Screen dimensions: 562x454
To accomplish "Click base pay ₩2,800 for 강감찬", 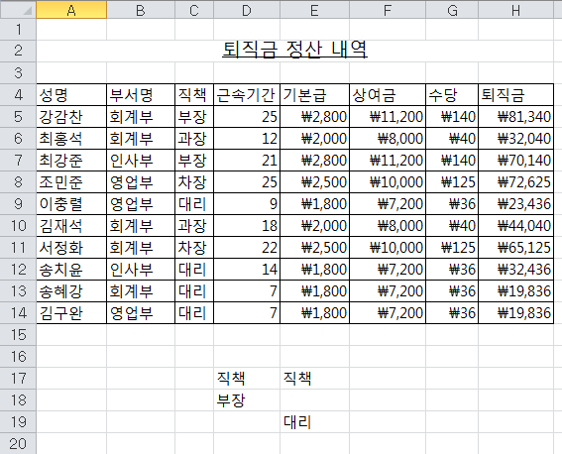I will pyautogui.click(x=314, y=117).
